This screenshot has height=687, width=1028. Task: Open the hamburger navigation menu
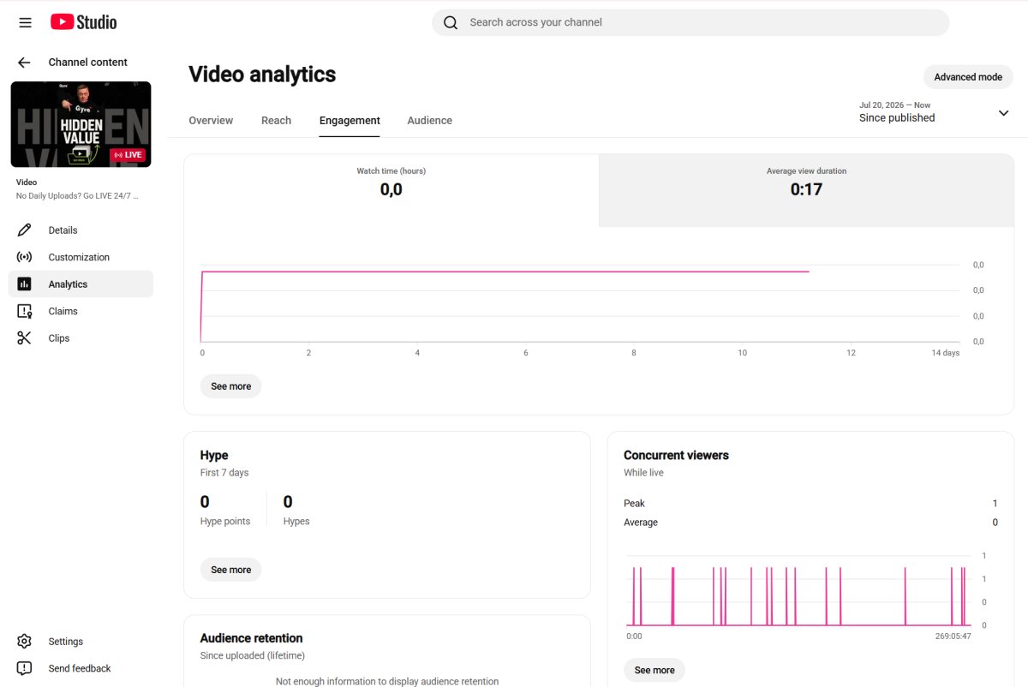point(25,22)
